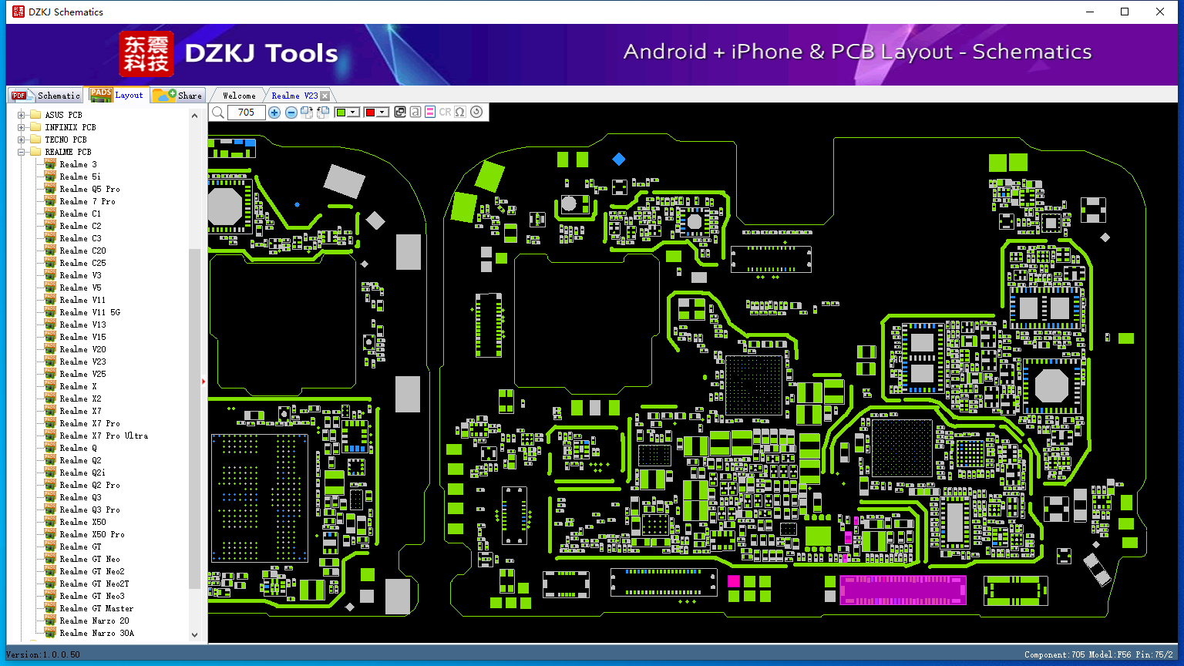This screenshot has height=666, width=1184.
Task: Select "Realme V23" in the left tree
Action: click(x=82, y=362)
